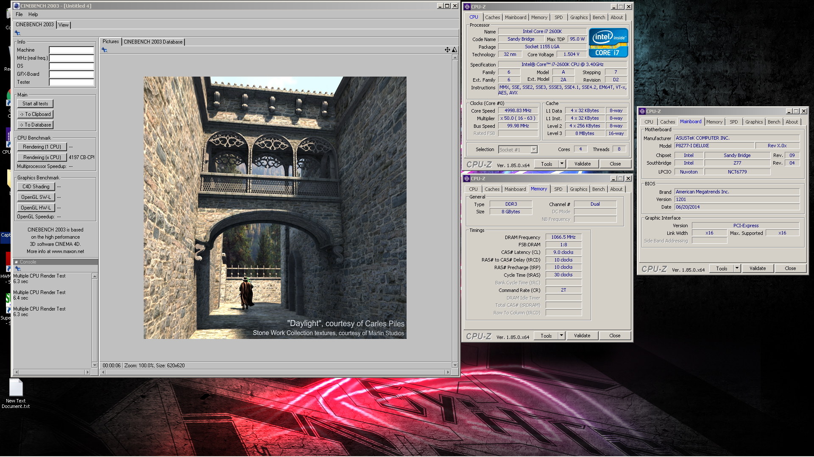Run the OpenGL SW-L benchmark

tap(36, 197)
